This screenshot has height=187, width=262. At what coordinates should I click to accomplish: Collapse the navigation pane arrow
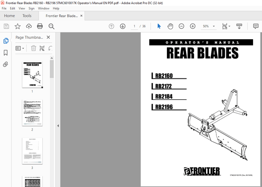pyautogui.click(x=58, y=126)
